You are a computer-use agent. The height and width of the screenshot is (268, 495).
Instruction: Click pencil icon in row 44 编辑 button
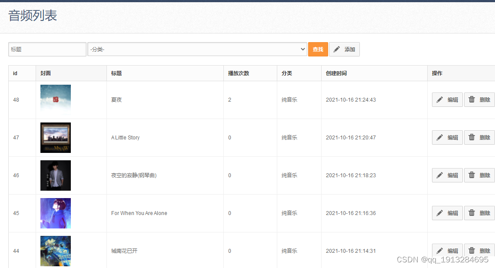439,251
